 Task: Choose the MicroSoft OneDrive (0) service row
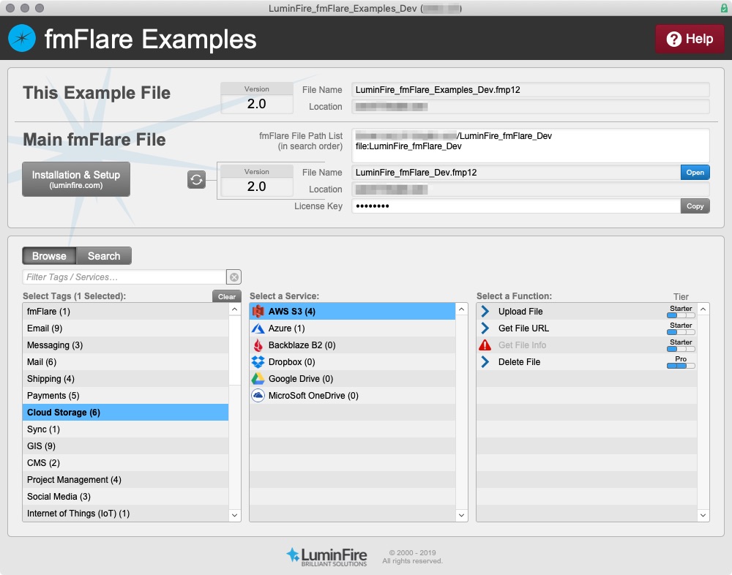353,395
